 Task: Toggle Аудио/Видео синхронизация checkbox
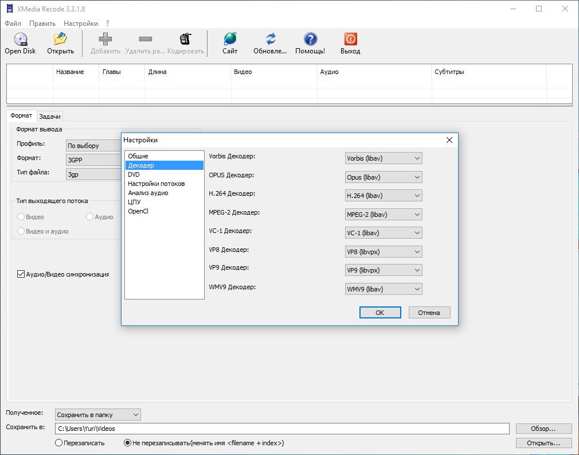point(21,274)
